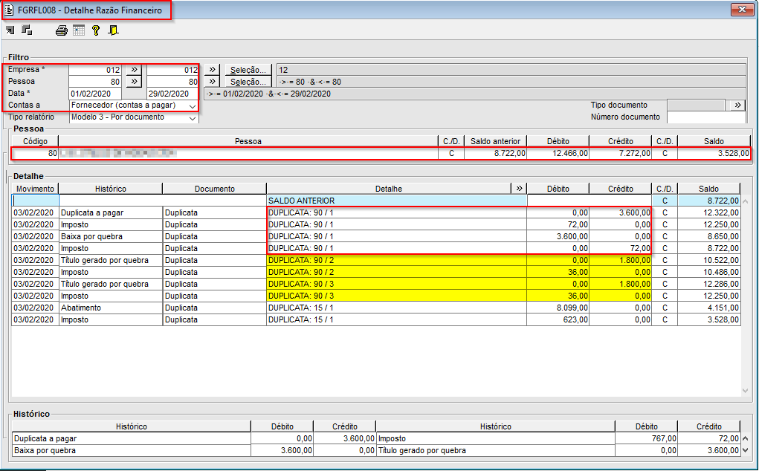Click the Imposto debit 767,00 in the summary
Screen dimensions: 759x471
(x=647, y=438)
